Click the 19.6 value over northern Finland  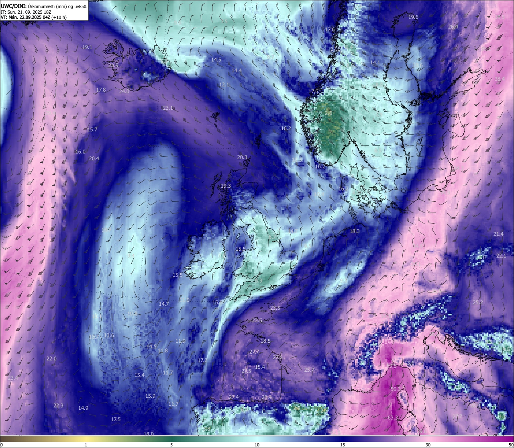(413, 17)
